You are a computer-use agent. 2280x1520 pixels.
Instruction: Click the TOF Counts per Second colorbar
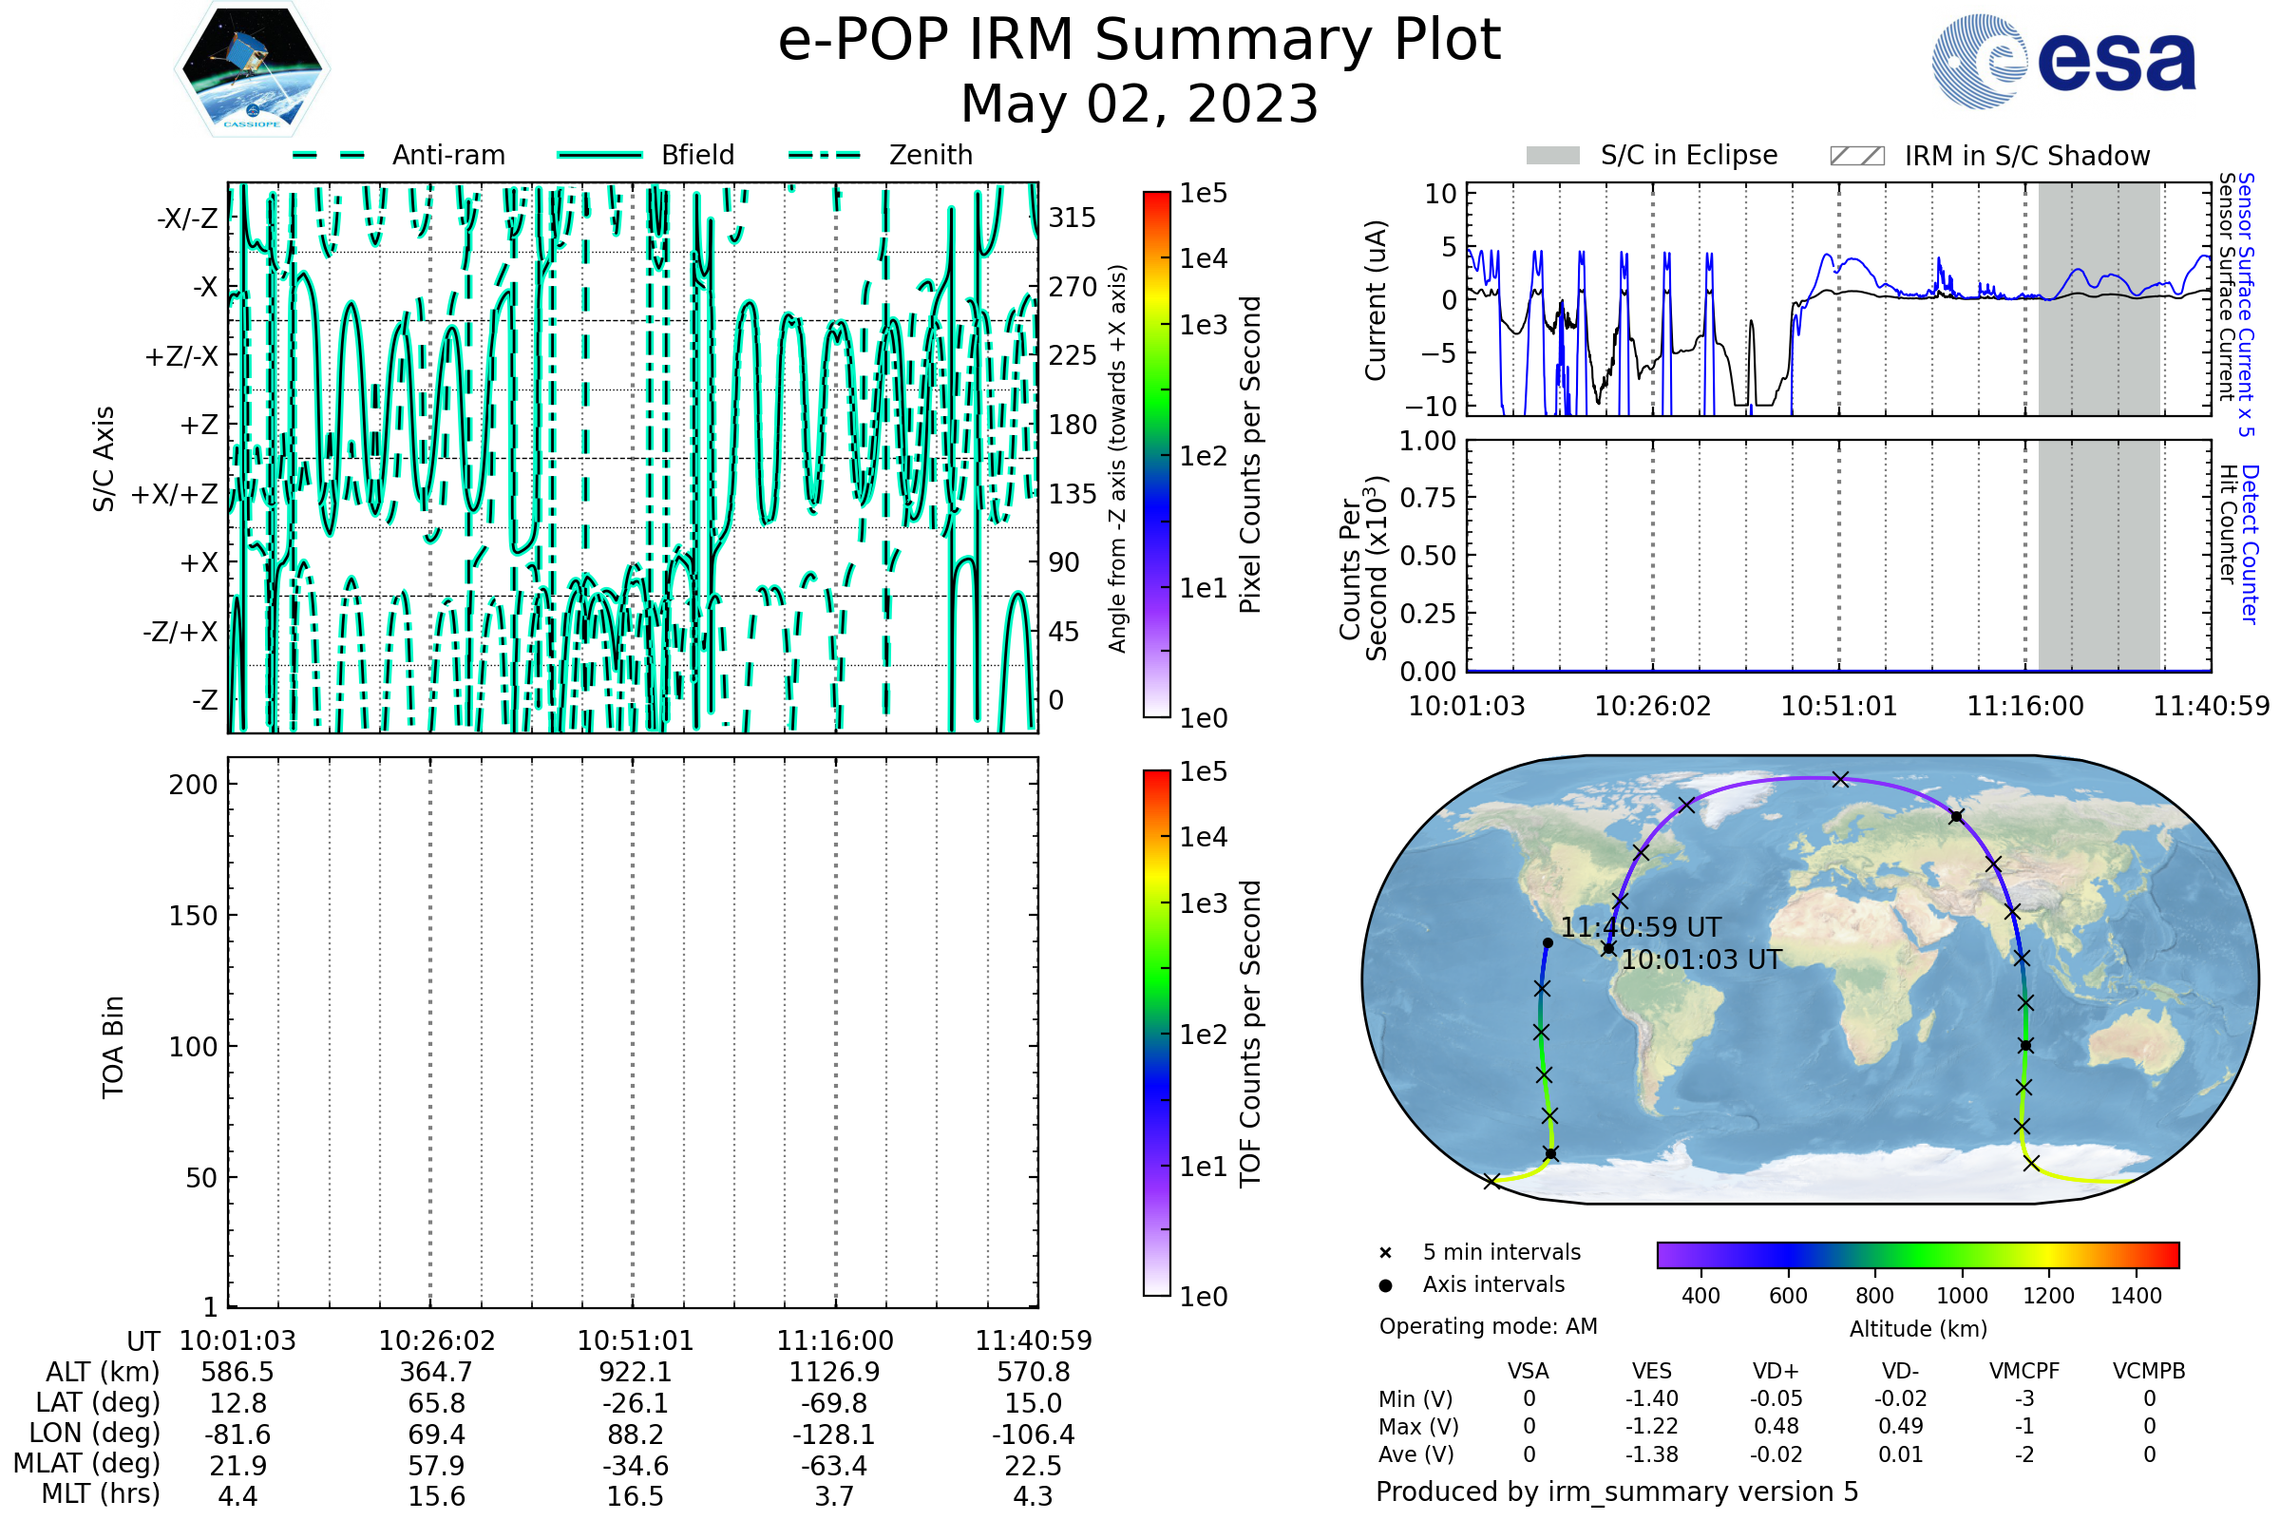[1156, 1033]
